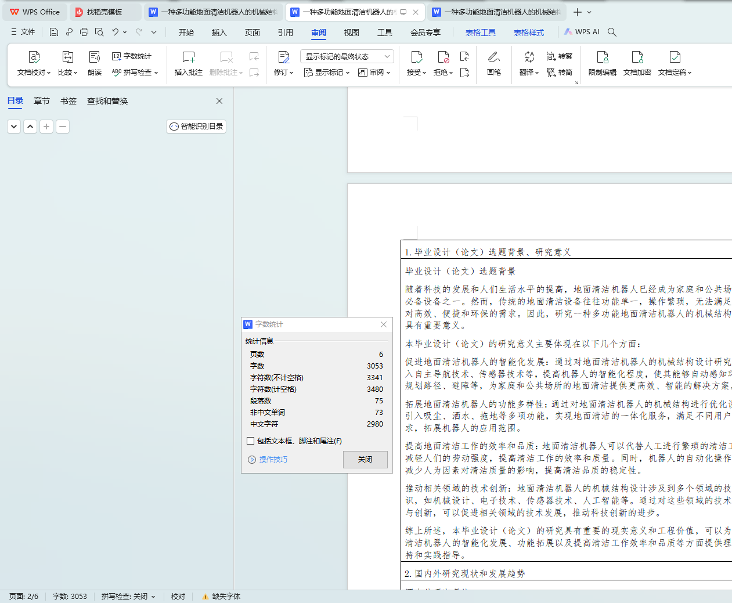Select the 画笔 pen tool
This screenshot has height=603, width=732.
pyautogui.click(x=494, y=64)
